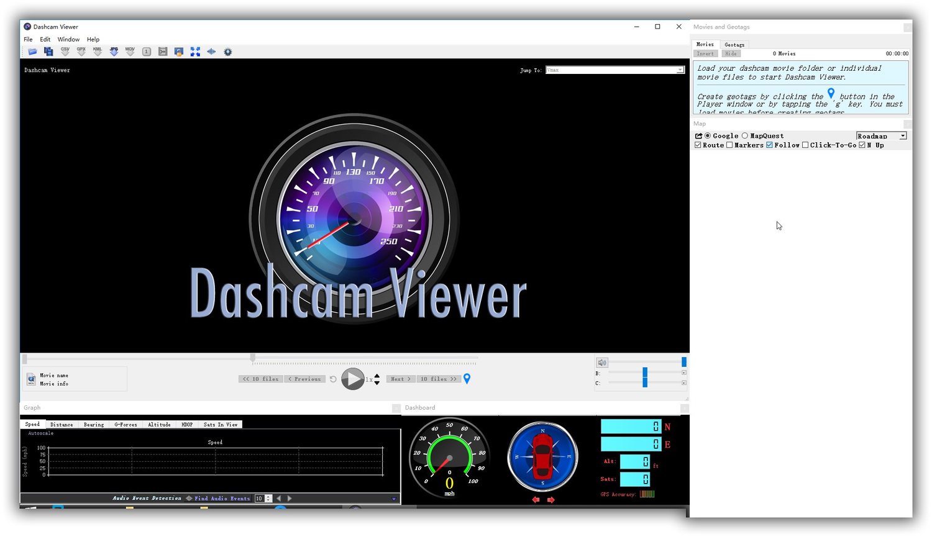Image resolution: width=932 pixels, height=537 pixels.
Task: Click the movie file icon beside Movie name
Action: [31, 379]
